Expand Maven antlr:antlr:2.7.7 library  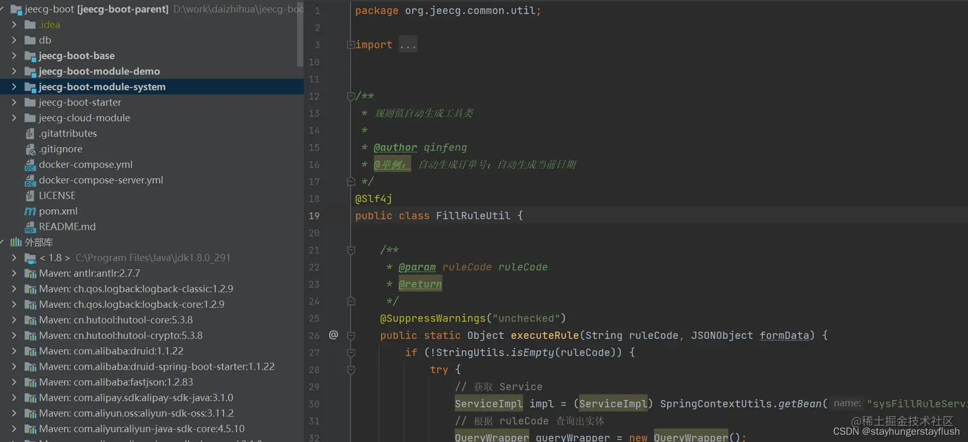coord(14,273)
